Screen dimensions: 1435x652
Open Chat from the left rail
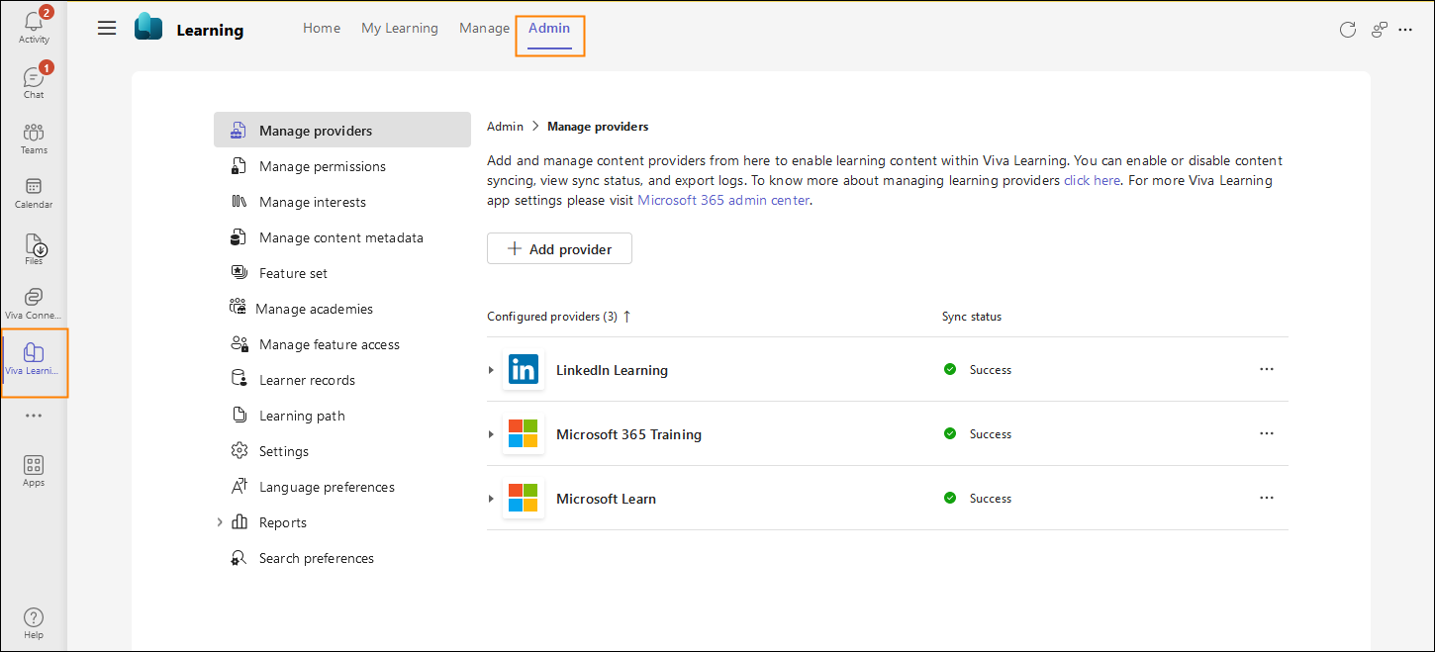[34, 81]
